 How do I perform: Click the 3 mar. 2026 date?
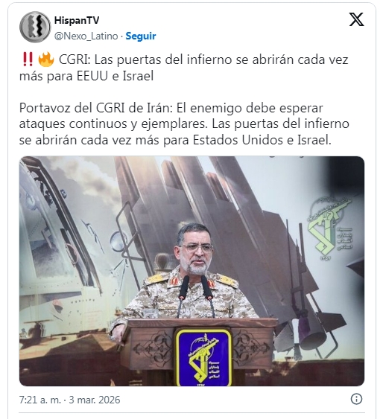pos(95,400)
